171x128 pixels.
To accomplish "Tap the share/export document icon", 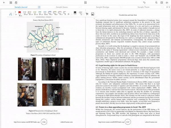I will click(16, 3).
